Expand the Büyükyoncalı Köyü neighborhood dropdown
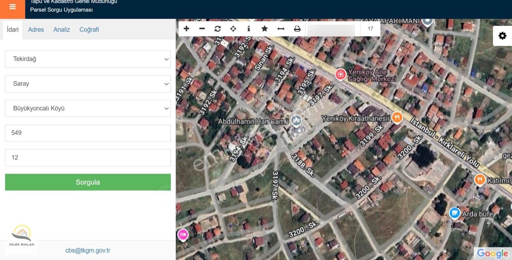 88,108
